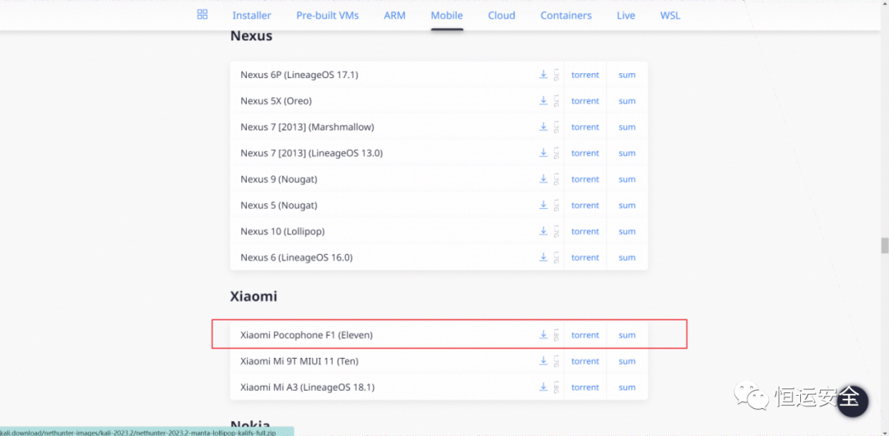Open torrent link for Xiaomi Pocophone F1
Screen dimensions: 889x436
pyautogui.click(x=585, y=335)
